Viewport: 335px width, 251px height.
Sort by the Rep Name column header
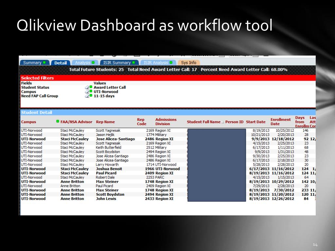click(105, 122)
